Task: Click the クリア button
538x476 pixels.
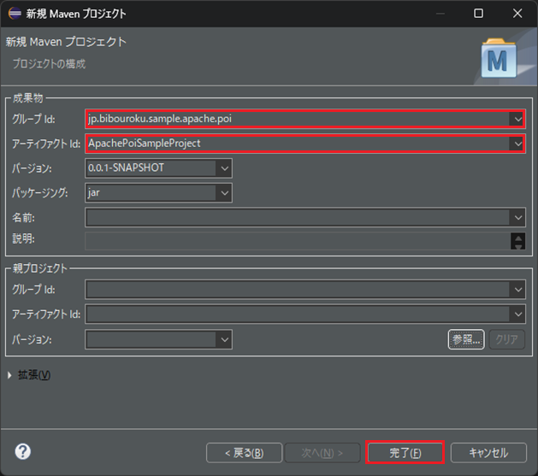Action: coord(506,339)
